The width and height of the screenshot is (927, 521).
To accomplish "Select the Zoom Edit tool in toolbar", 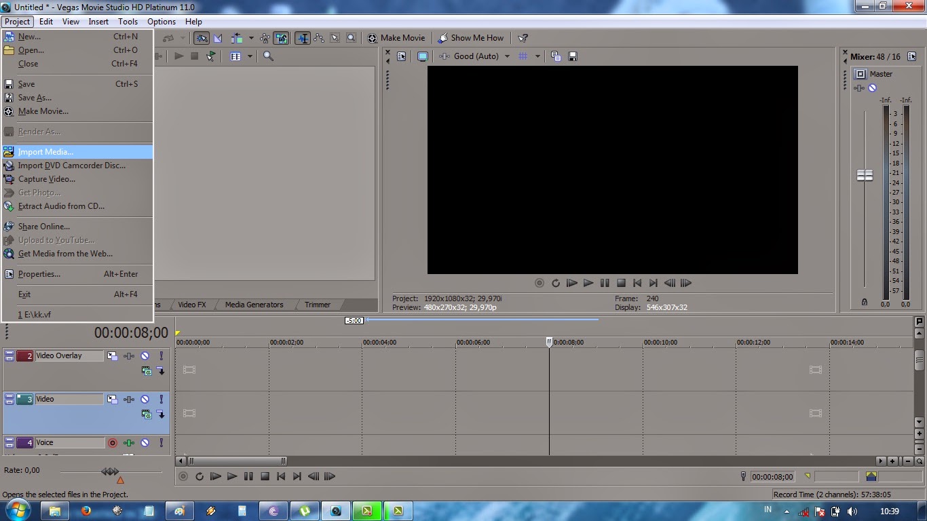I will 351,38.
